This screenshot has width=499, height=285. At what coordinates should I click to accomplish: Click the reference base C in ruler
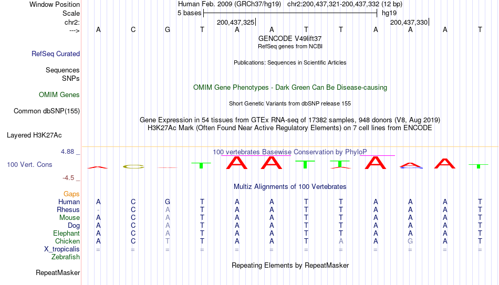click(x=133, y=29)
